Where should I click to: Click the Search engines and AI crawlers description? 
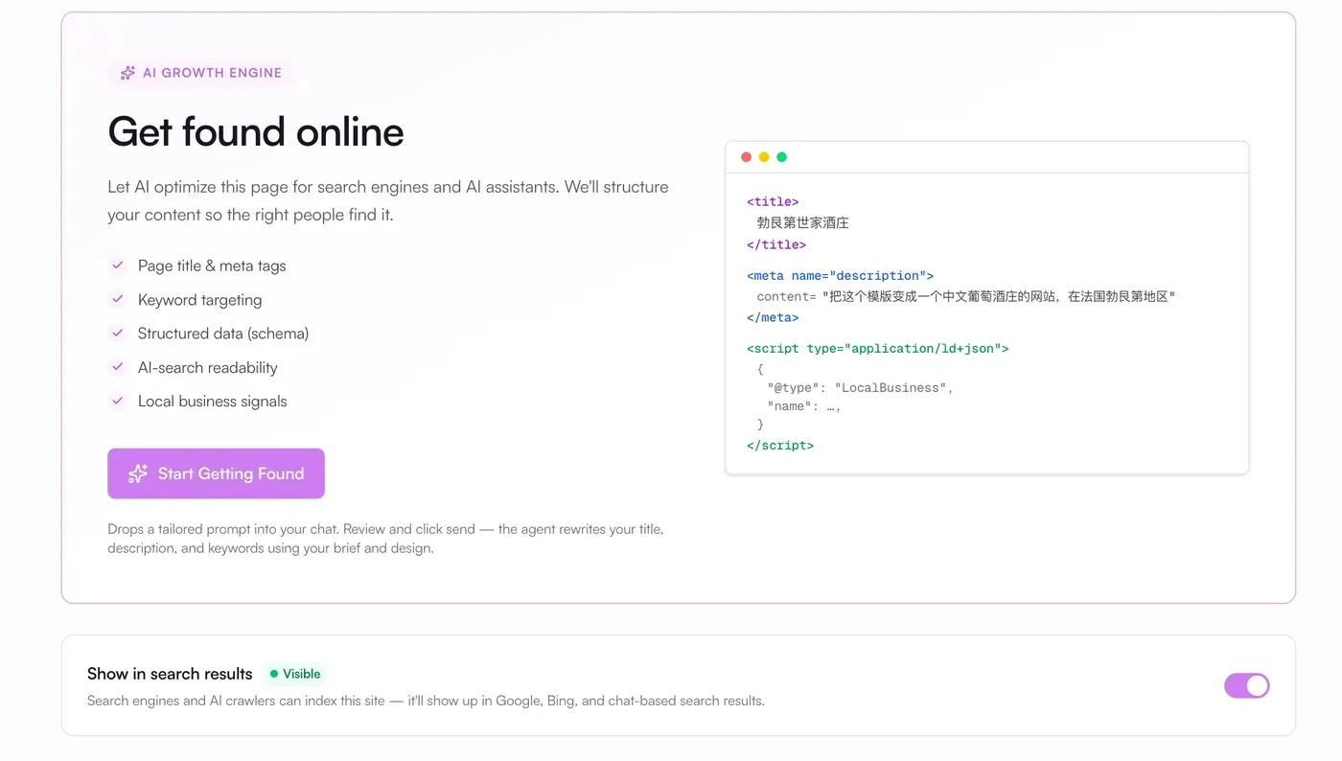click(426, 701)
